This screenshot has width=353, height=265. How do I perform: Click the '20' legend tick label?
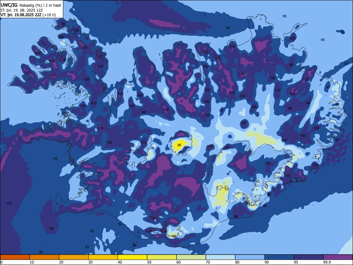[61, 262]
